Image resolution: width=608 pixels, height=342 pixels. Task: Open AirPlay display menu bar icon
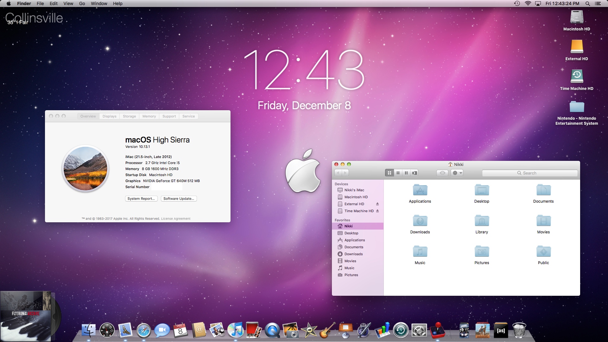click(x=538, y=3)
